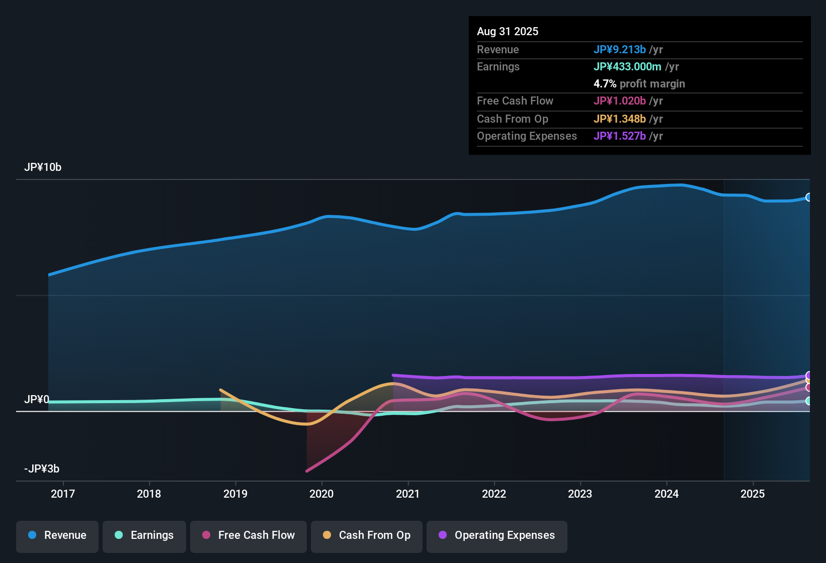Click the Operating Expenses endpoint circle
This screenshot has width=826, height=563.
(x=809, y=376)
